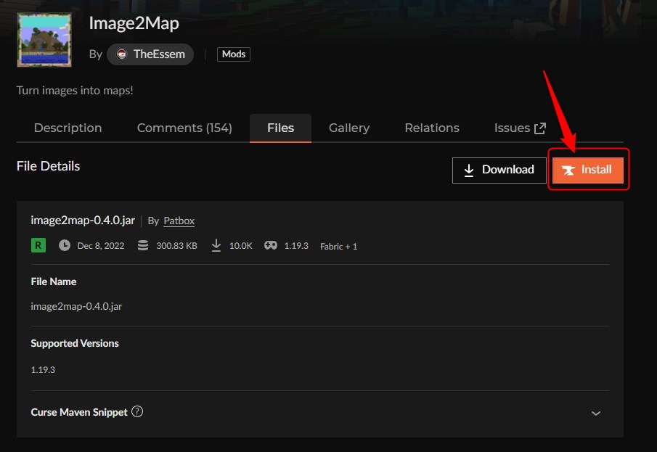Click the question mark icon near Curse Maven Snippet
Screen dimensions: 657x452
coord(137,411)
